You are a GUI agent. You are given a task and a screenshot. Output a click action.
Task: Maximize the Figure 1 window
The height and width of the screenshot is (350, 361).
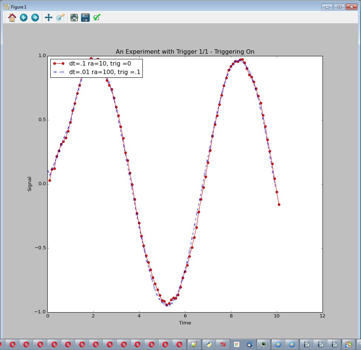(339, 7)
